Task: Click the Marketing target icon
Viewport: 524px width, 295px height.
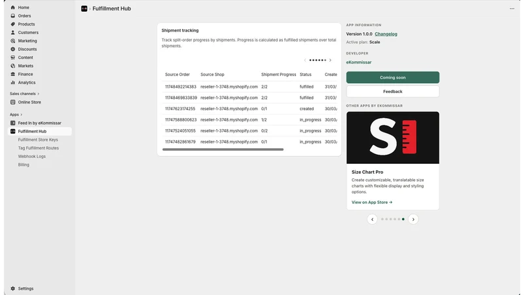Action: click(x=12, y=41)
